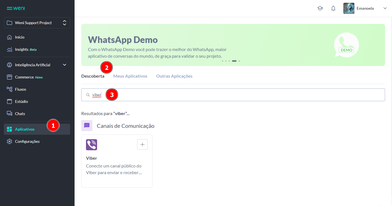Click inside the app search field
The image size is (392, 206).
(195, 95)
